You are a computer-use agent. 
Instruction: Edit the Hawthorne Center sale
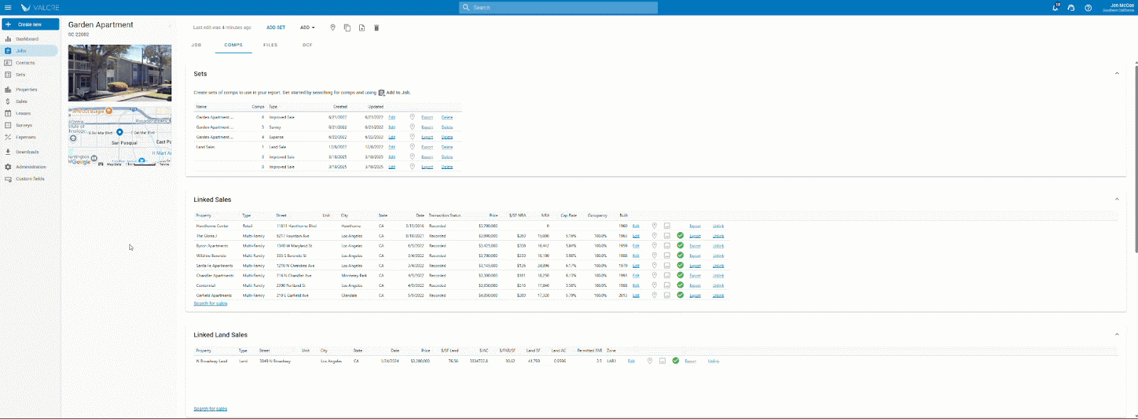point(636,226)
